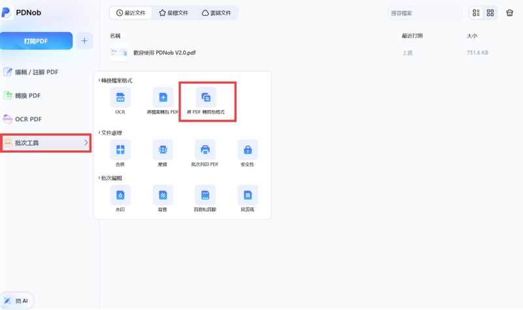
Task: Select 將檔案轉為 PDF icon
Action: pyautogui.click(x=163, y=97)
